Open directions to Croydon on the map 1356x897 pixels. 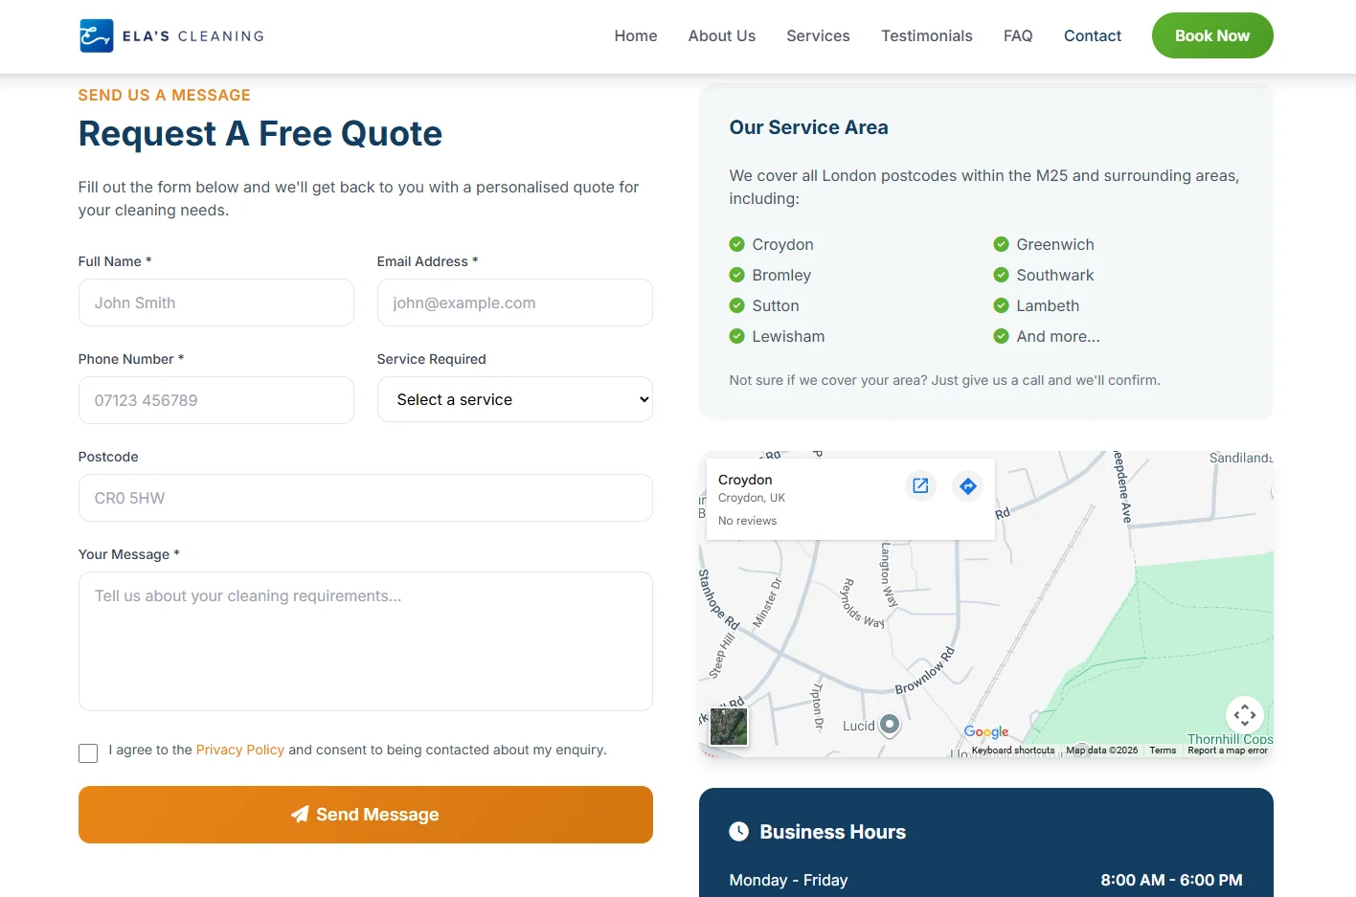click(x=967, y=485)
